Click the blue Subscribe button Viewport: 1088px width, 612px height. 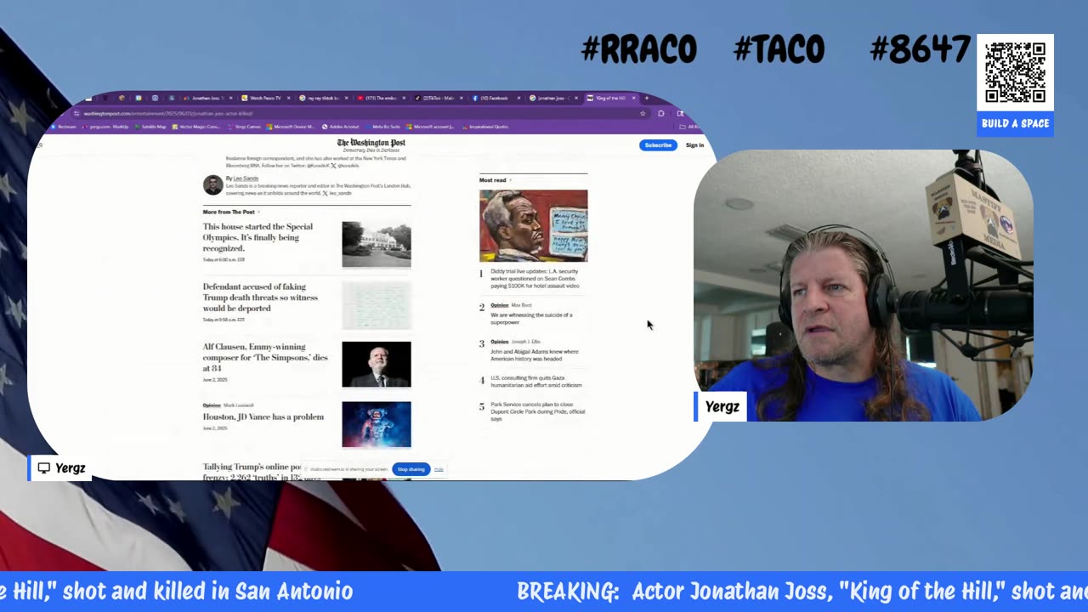pos(658,145)
